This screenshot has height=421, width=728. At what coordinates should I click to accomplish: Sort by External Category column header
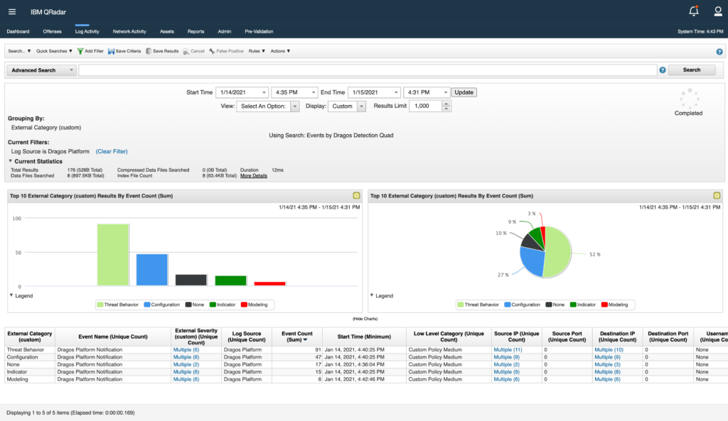point(30,337)
